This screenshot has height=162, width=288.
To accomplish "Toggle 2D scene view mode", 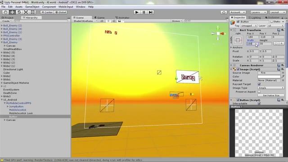I will click(102, 21).
